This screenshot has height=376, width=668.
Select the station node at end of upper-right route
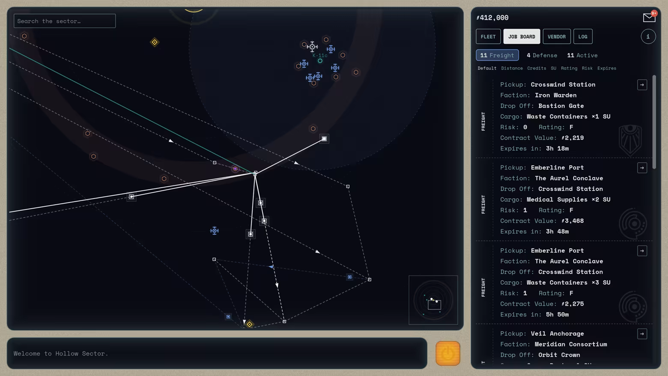pyautogui.click(x=324, y=139)
